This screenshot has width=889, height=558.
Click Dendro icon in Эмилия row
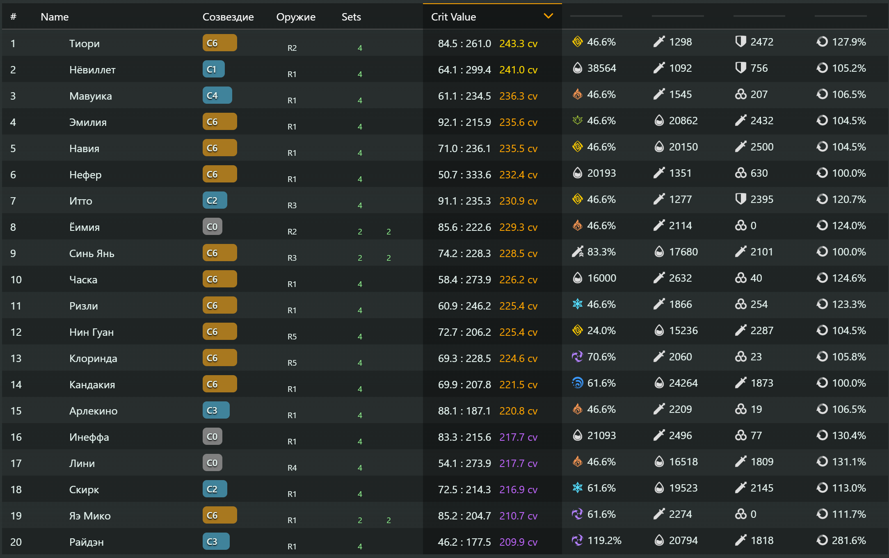click(577, 121)
